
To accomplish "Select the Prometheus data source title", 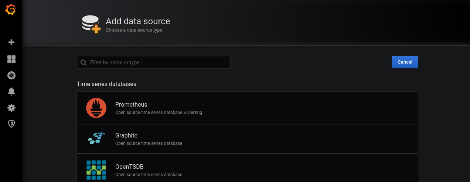I will [x=131, y=104].
